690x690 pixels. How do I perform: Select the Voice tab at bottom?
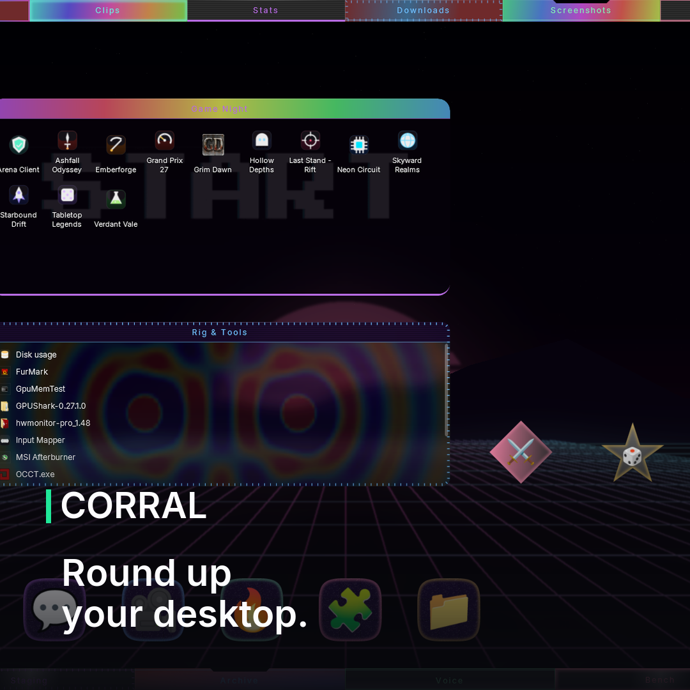coord(450,680)
